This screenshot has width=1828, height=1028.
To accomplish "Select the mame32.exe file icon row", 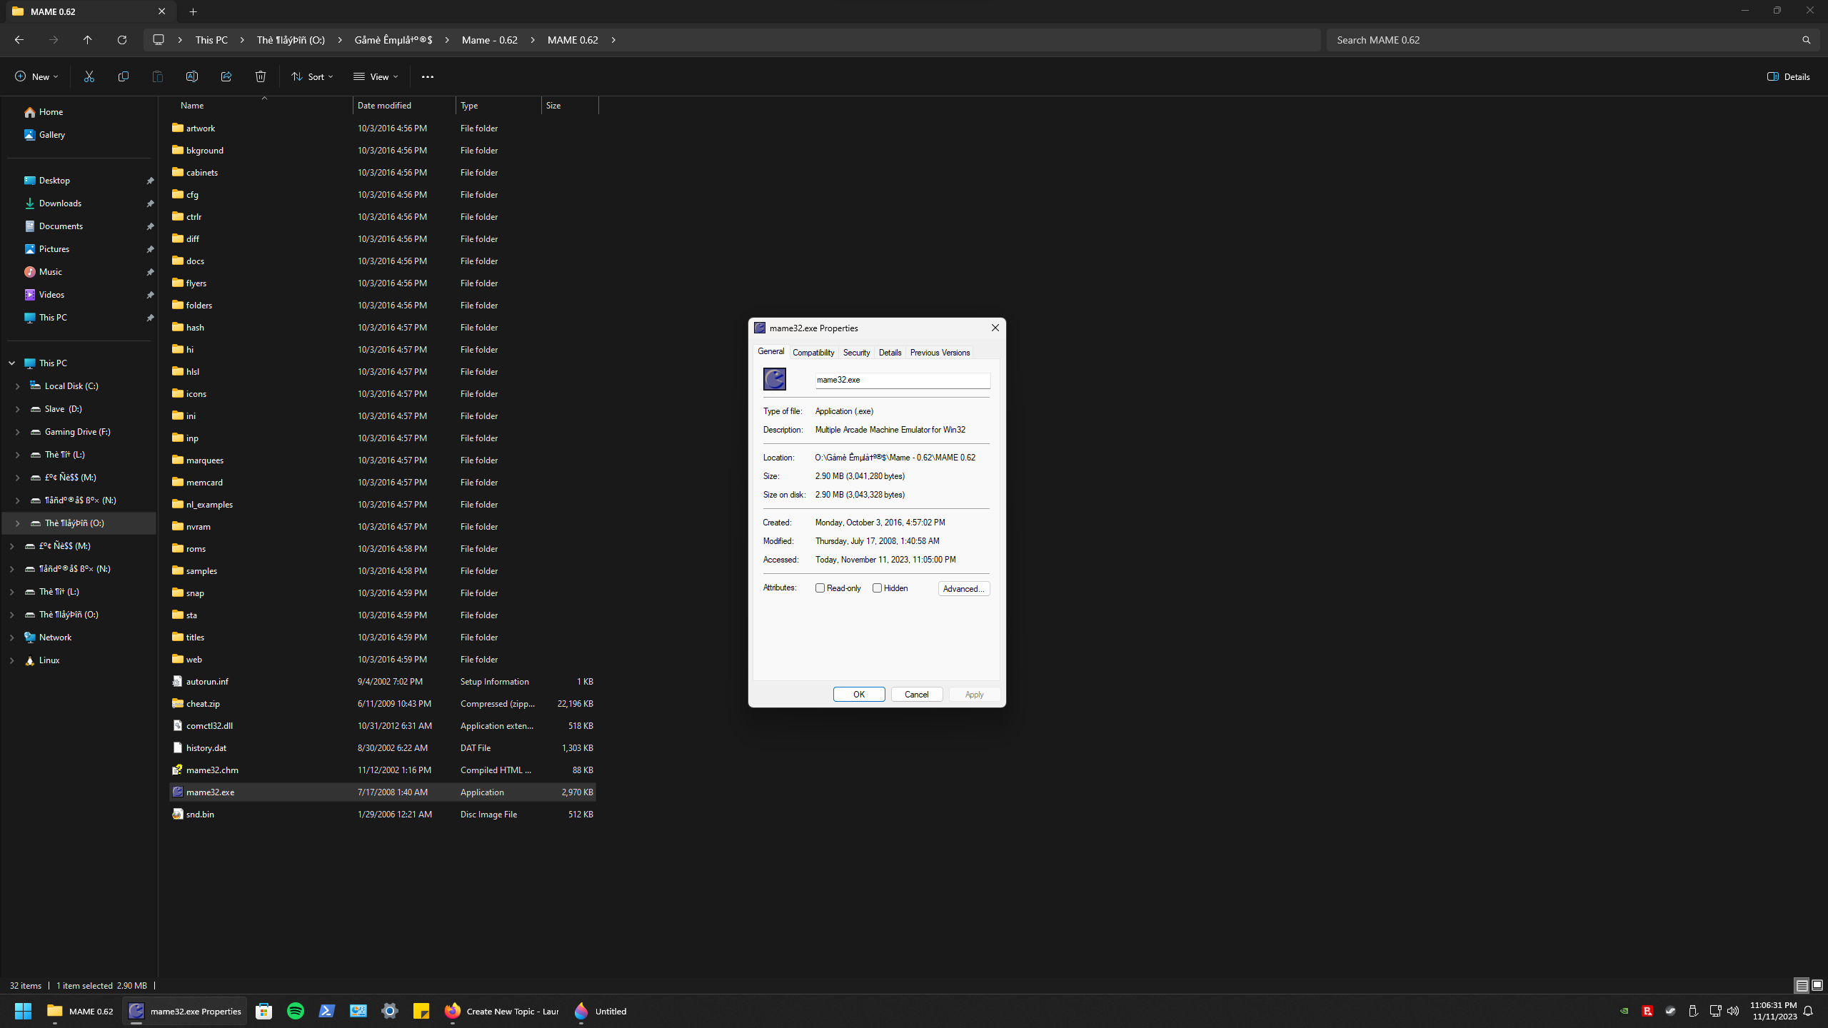I will point(382,792).
